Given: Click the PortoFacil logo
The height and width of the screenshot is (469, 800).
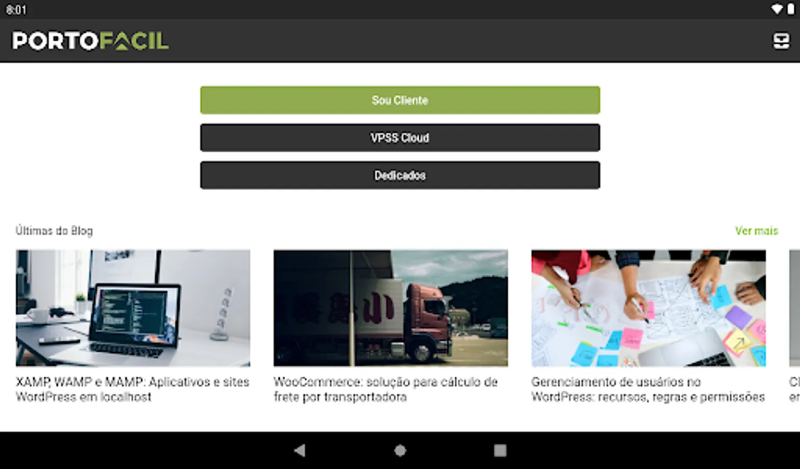Looking at the screenshot, I should (x=90, y=41).
